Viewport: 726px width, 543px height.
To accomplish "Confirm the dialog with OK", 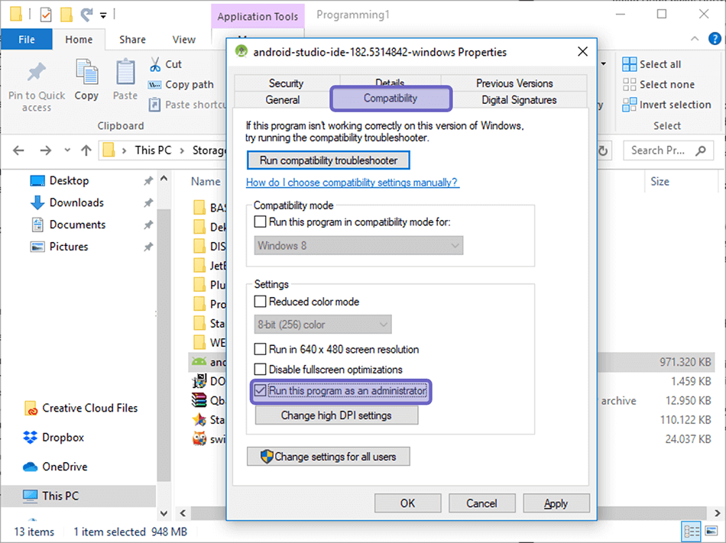I will point(407,503).
